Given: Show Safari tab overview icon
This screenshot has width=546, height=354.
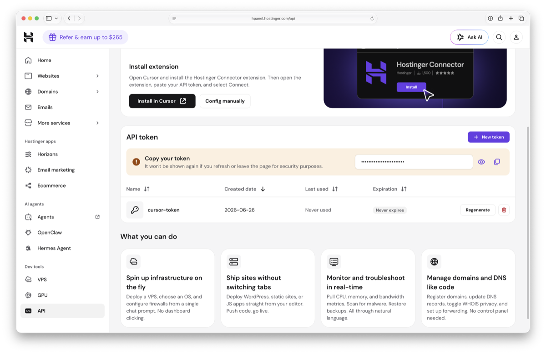Looking at the screenshot, I should pyautogui.click(x=521, y=19).
